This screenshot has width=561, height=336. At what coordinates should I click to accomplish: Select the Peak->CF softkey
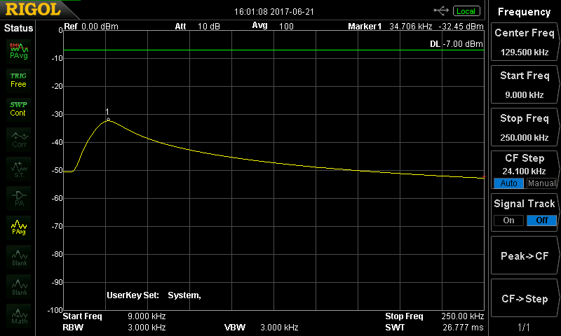pos(524,256)
